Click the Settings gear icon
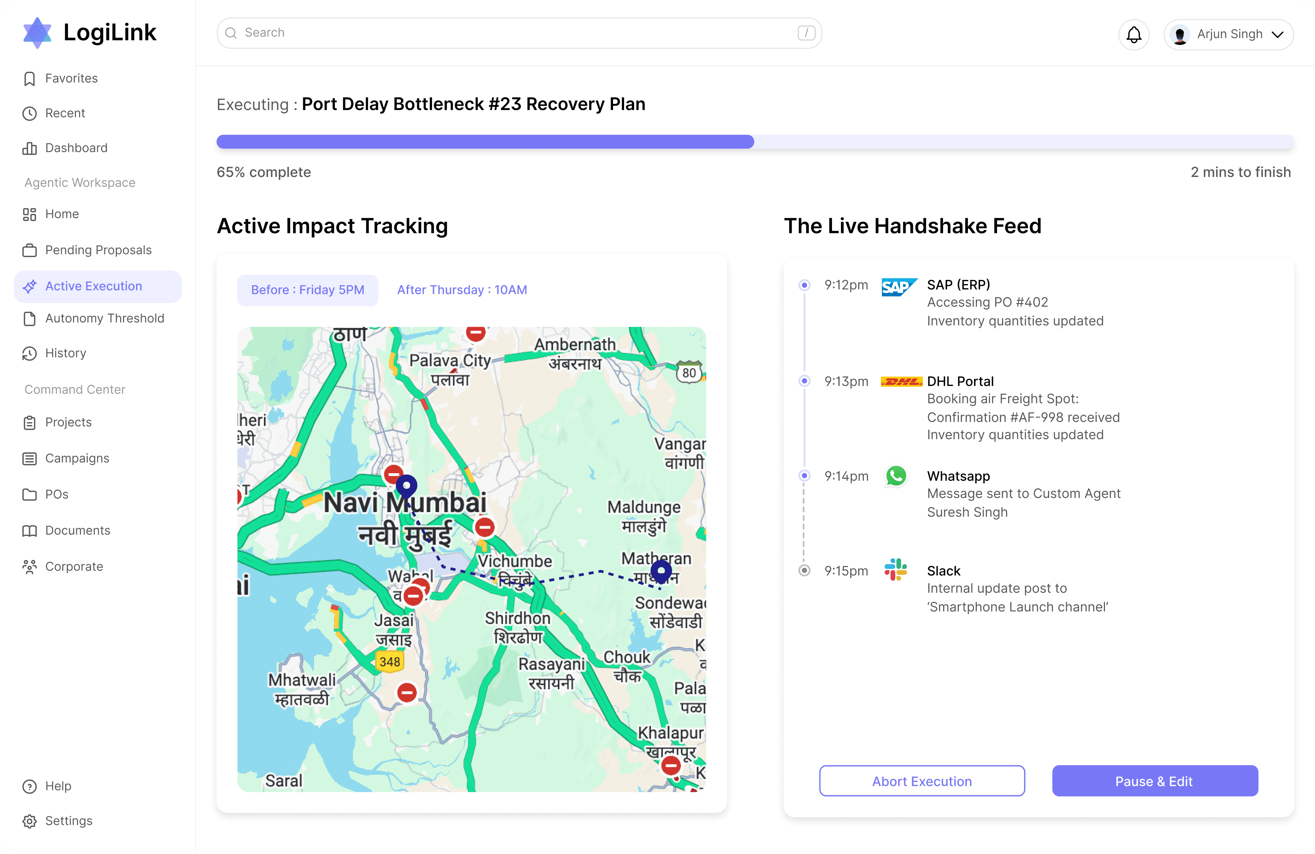This screenshot has height=854, width=1315. click(x=30, y=821)
